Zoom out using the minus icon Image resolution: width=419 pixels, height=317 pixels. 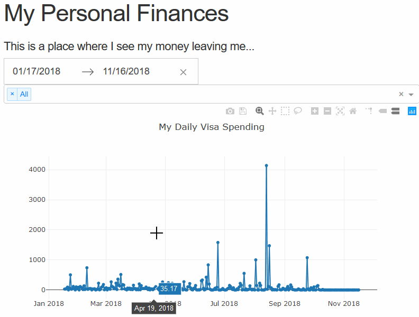coord(327,111)
